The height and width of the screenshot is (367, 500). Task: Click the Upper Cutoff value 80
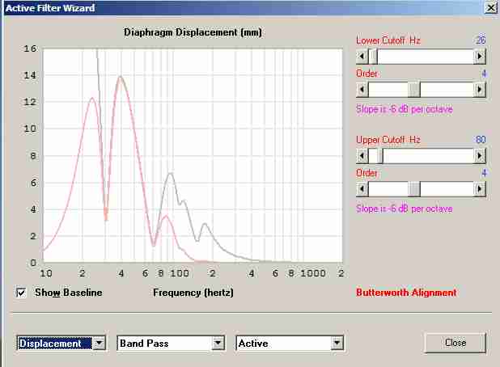481,140
